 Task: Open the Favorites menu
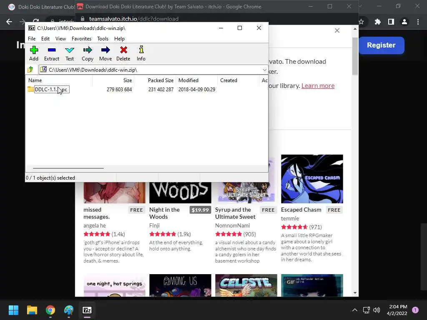(x=81, y=39)
